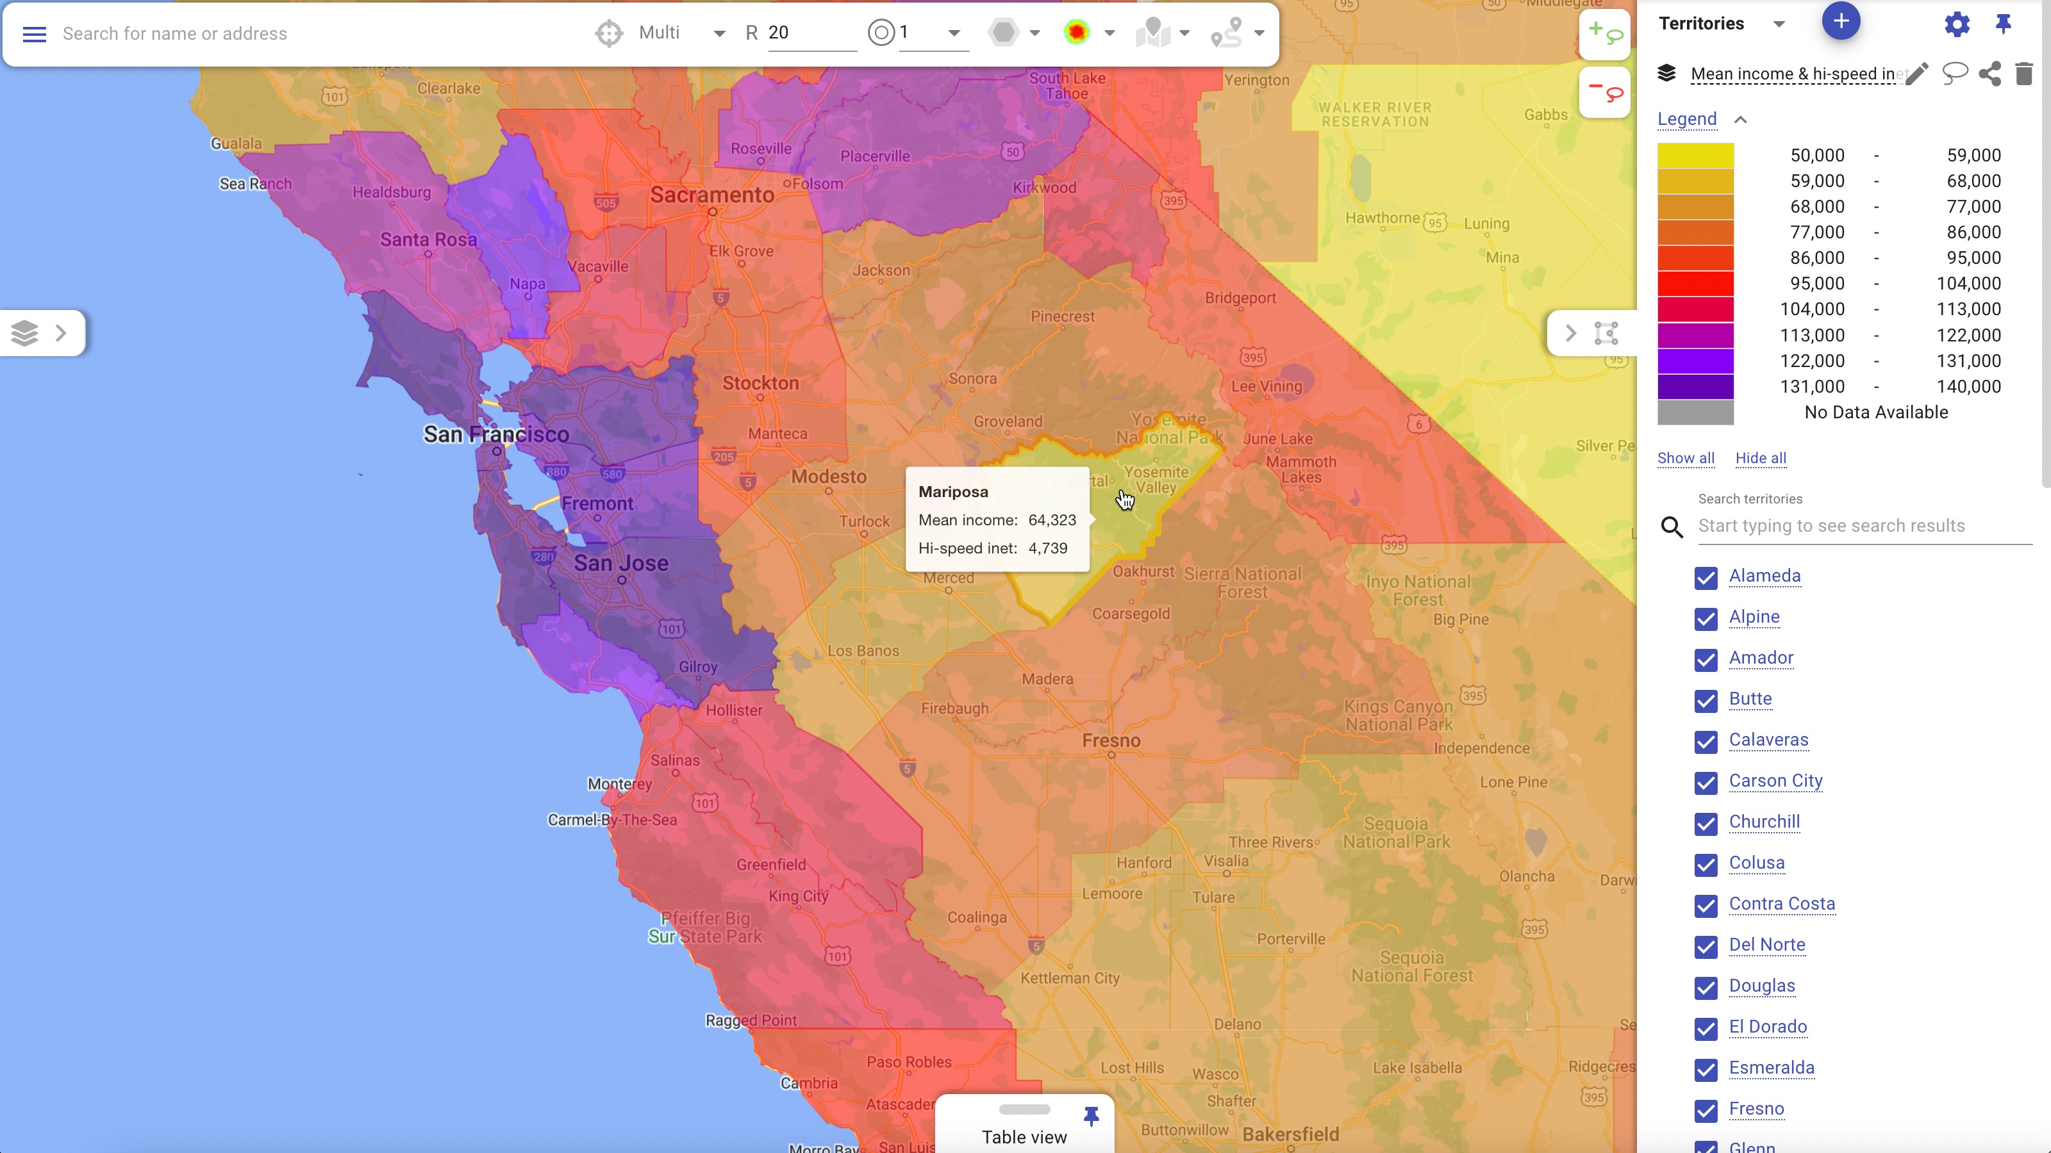Click the Show all link
Image resolution: width=2051 pixels, height=1153 pixels.
[x=1686, y=459]
